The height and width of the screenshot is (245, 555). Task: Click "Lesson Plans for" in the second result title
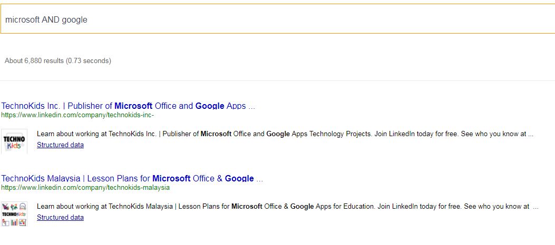pyautogui.click(x=116, y=178)
